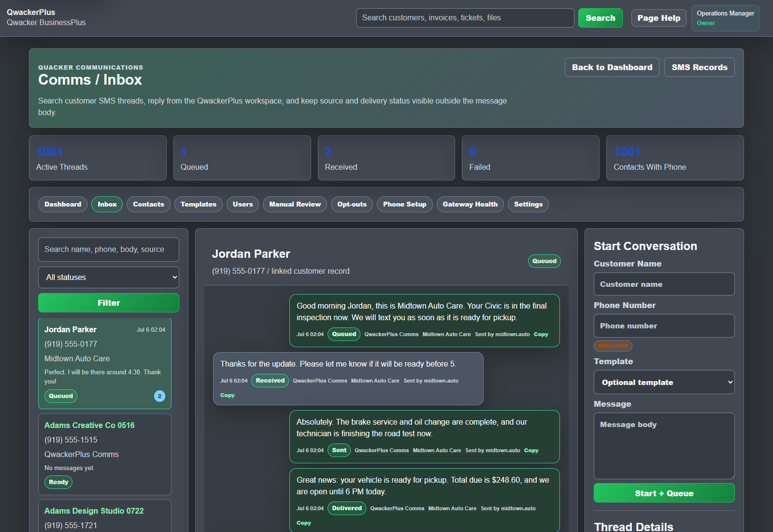Click the Contacts With Phone stat card
773x532 pixels.
coord(675,158)
